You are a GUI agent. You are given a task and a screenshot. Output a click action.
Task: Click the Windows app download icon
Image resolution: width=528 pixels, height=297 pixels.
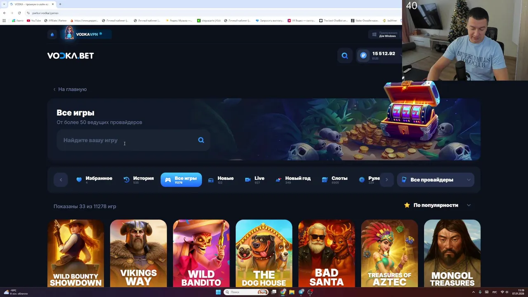[x=374, y=35]
